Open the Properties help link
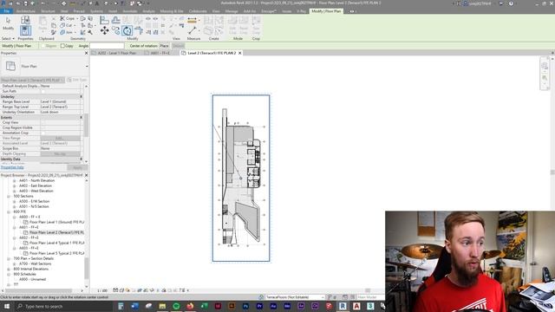 tap(12, 167)
